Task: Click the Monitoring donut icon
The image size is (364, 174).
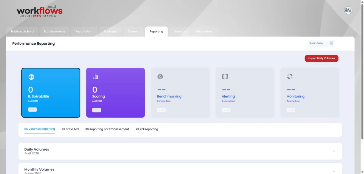Action: [289, 76]
